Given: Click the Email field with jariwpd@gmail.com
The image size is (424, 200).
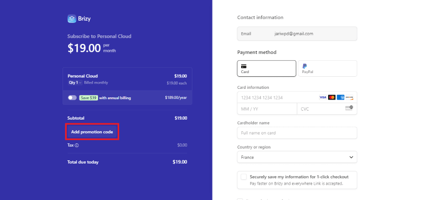Looking at the screenshot, I should (297, 34).
